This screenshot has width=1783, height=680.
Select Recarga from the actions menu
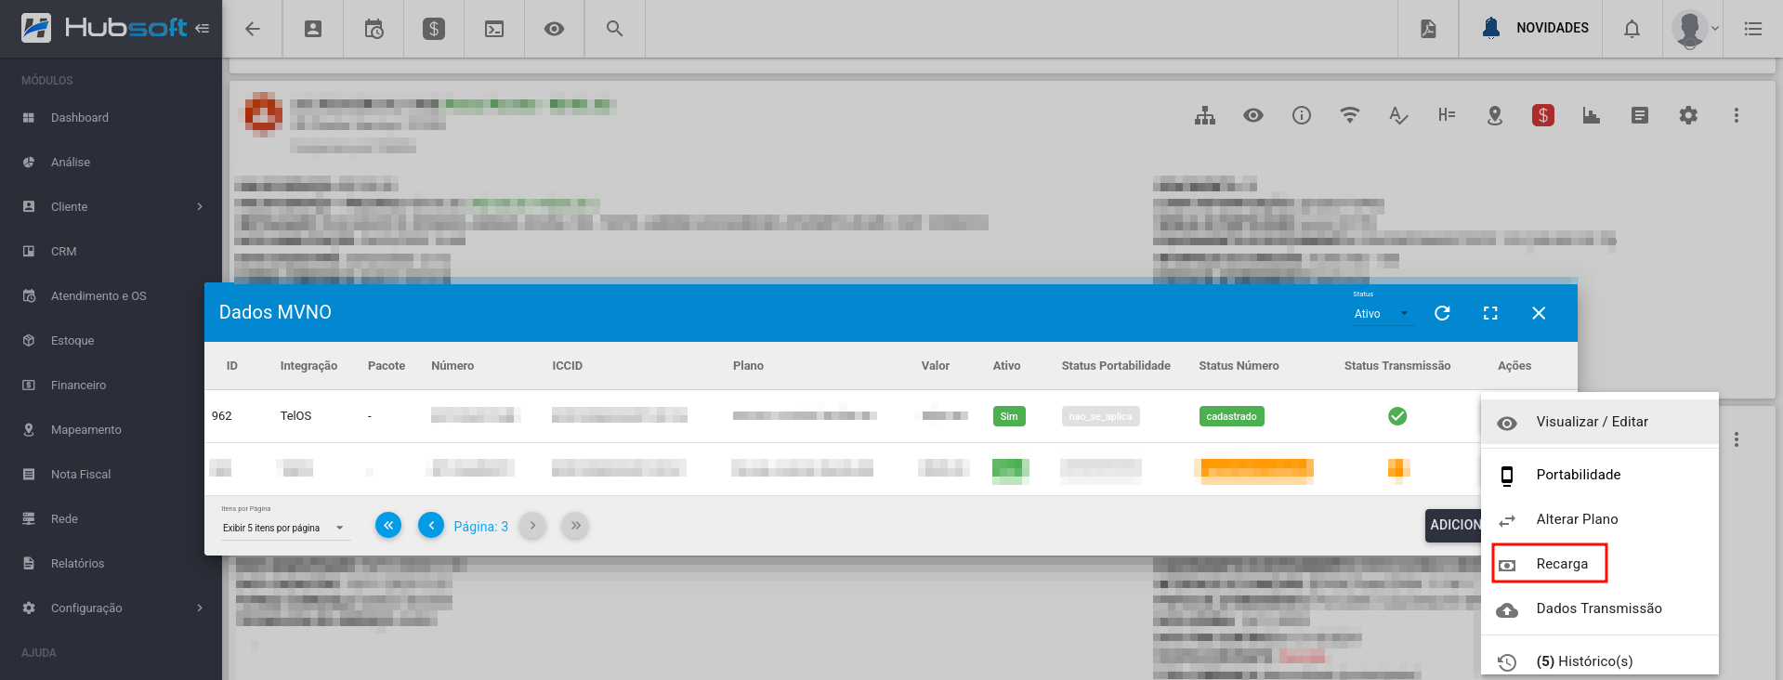pyautogui.click(x=1562, y=564)
